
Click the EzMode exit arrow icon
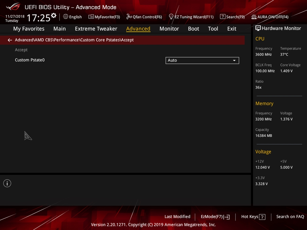227,217
